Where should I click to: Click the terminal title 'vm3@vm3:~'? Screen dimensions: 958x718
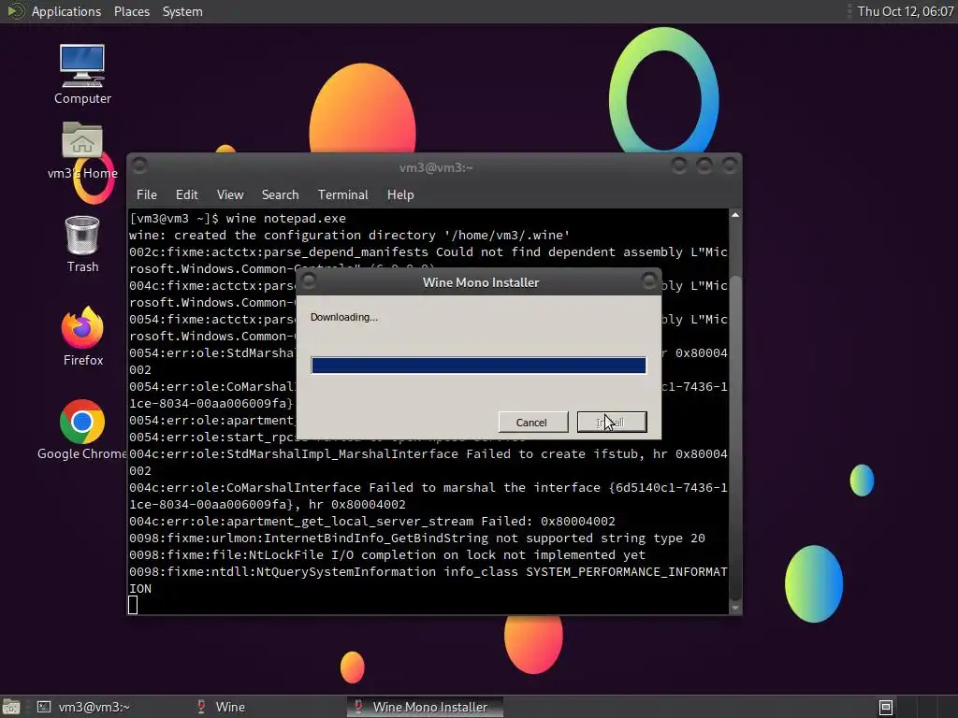pyautogui.click(x=436, y=167)
